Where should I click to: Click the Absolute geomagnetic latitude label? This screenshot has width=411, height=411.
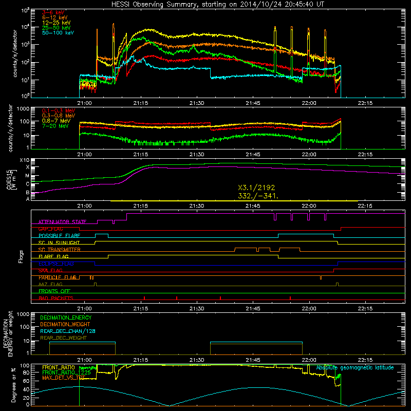(x=355, y=368)
